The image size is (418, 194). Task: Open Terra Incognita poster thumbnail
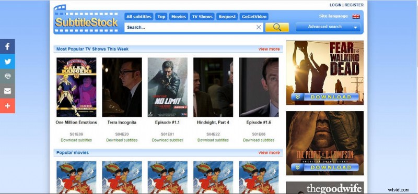coord(122,87)
